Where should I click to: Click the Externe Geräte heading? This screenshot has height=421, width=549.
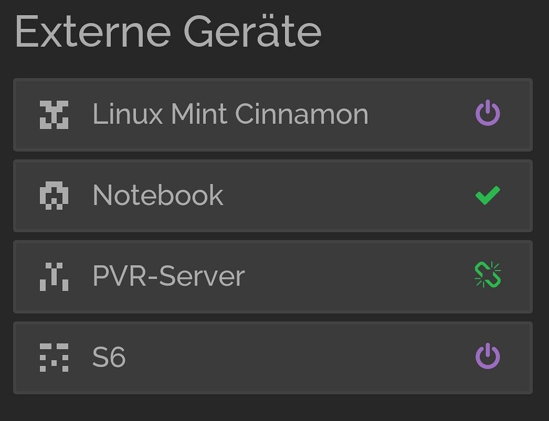168,32
